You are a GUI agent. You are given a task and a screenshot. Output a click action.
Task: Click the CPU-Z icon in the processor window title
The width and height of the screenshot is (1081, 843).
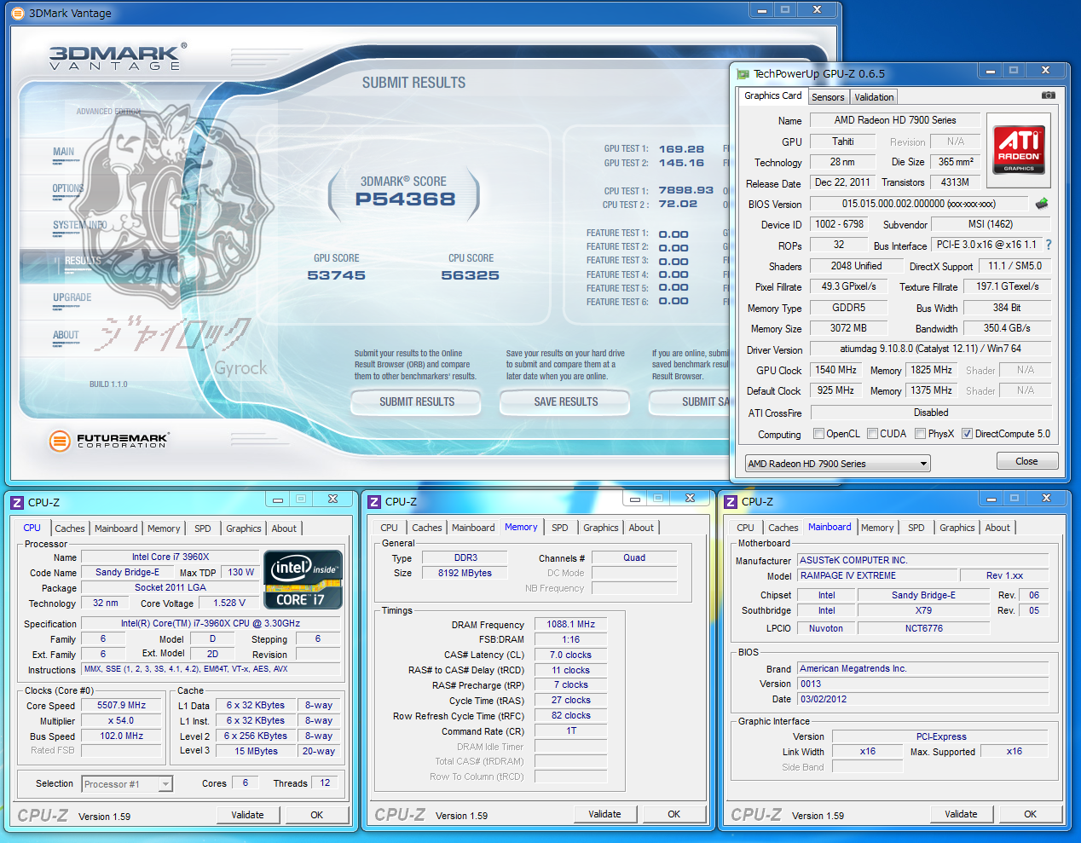(x=17, y=503)
